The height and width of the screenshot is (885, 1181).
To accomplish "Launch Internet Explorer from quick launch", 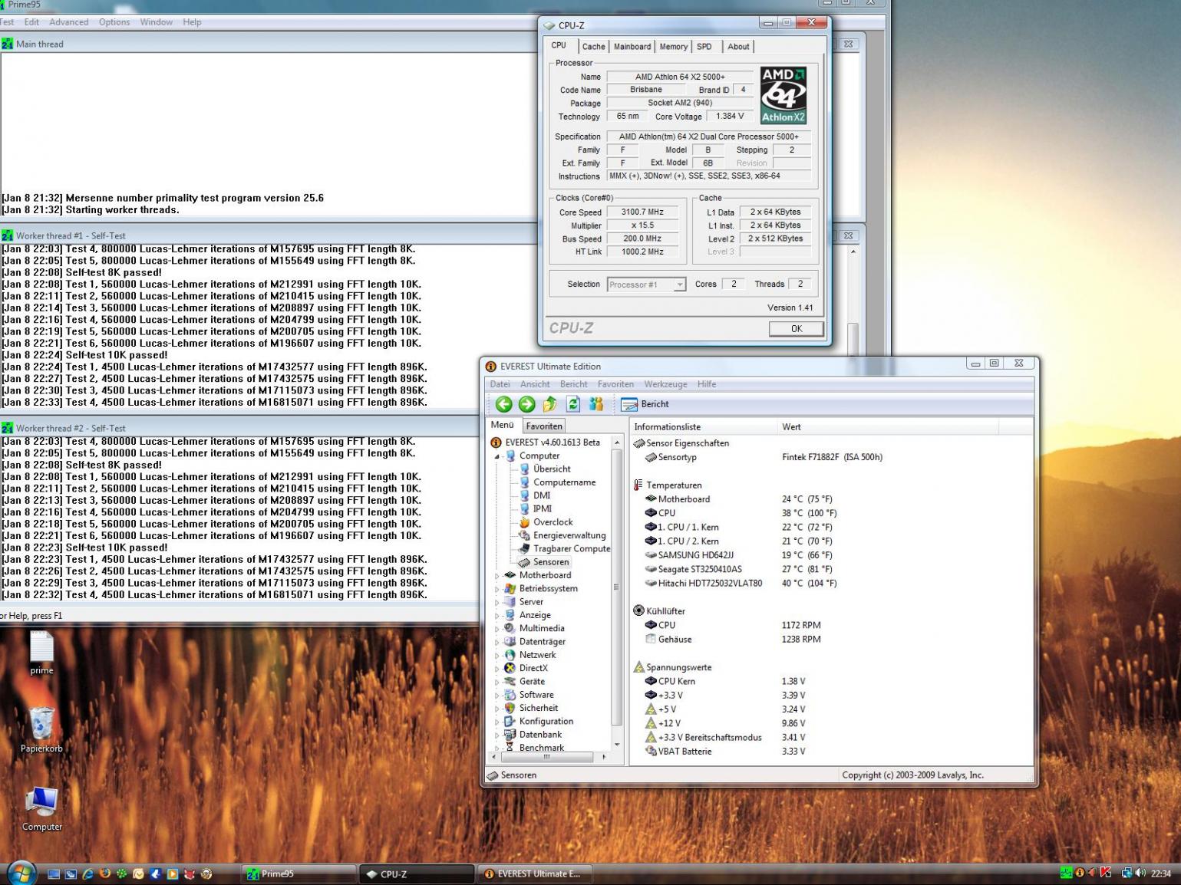I will [87, 873].
